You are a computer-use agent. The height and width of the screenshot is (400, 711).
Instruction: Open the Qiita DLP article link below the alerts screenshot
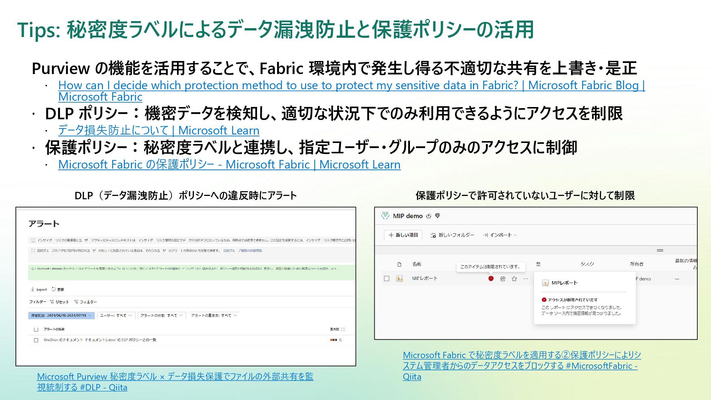(175, 382)
